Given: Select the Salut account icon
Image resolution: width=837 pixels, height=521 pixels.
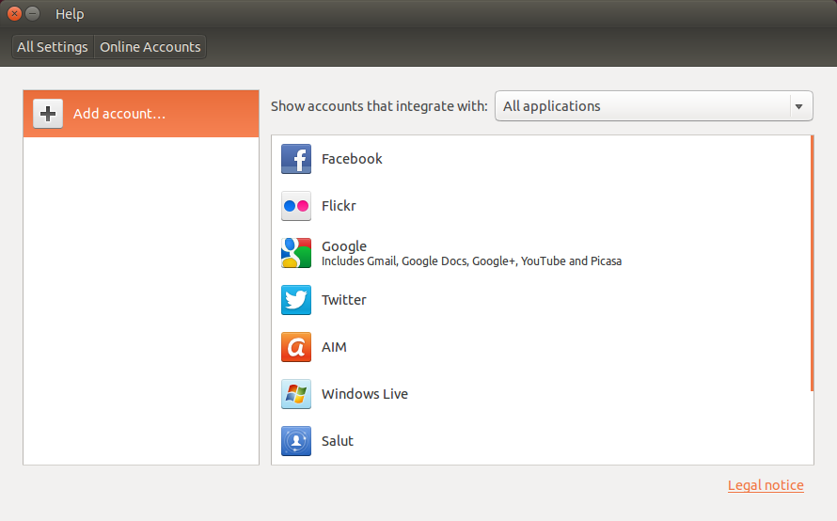Looking at the screenshot, I should point(295,441).
